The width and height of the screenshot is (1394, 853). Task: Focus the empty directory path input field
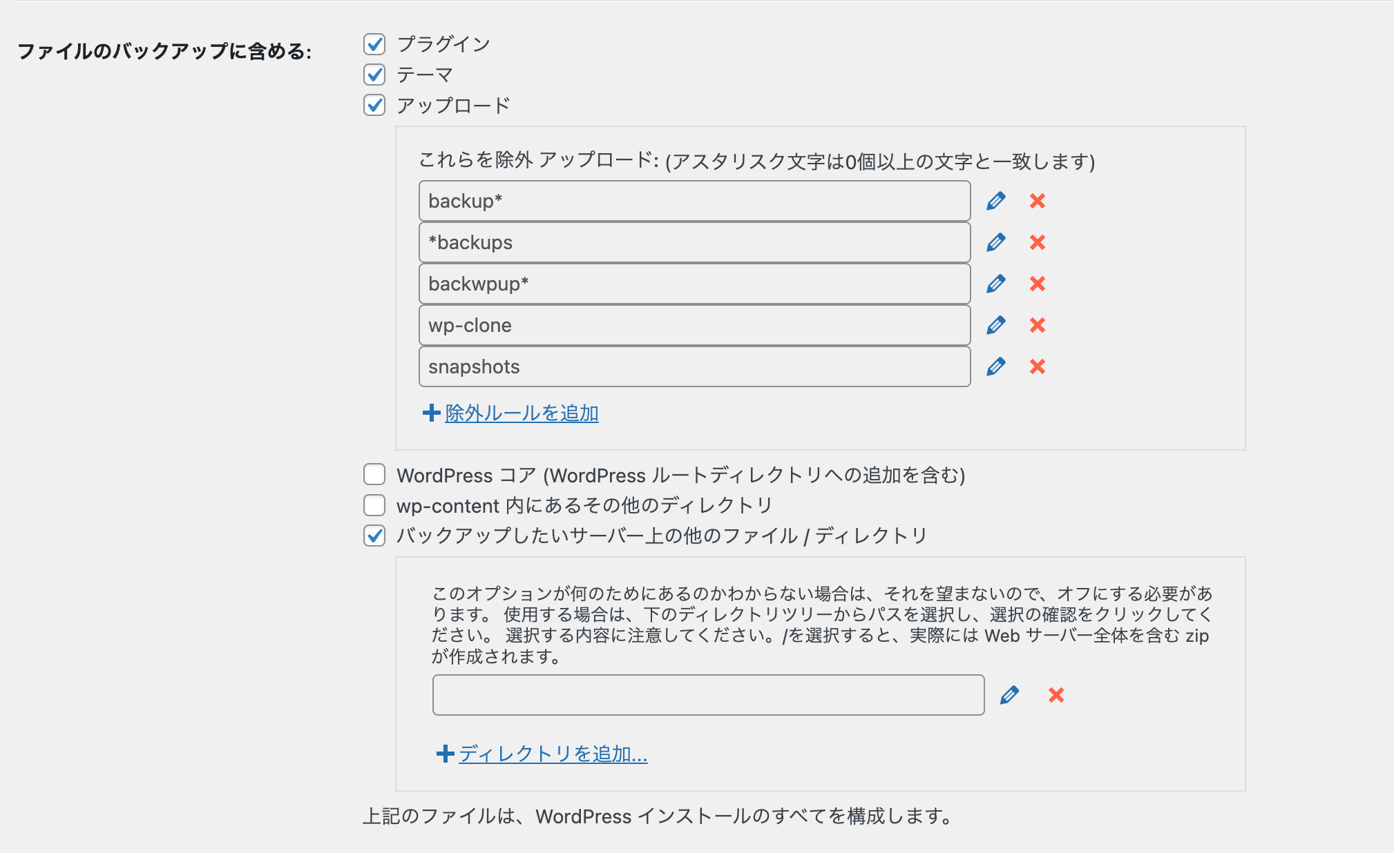[x=708, y=695]
